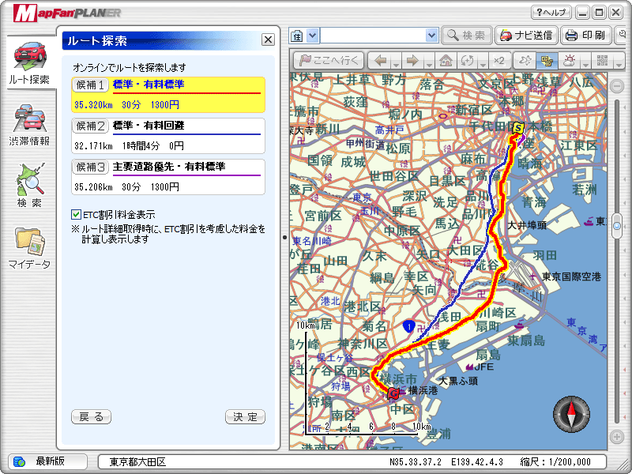Click 東京国際空港 label on map
632x474 pixels.
pyautogui.click(x=571, y=277)
